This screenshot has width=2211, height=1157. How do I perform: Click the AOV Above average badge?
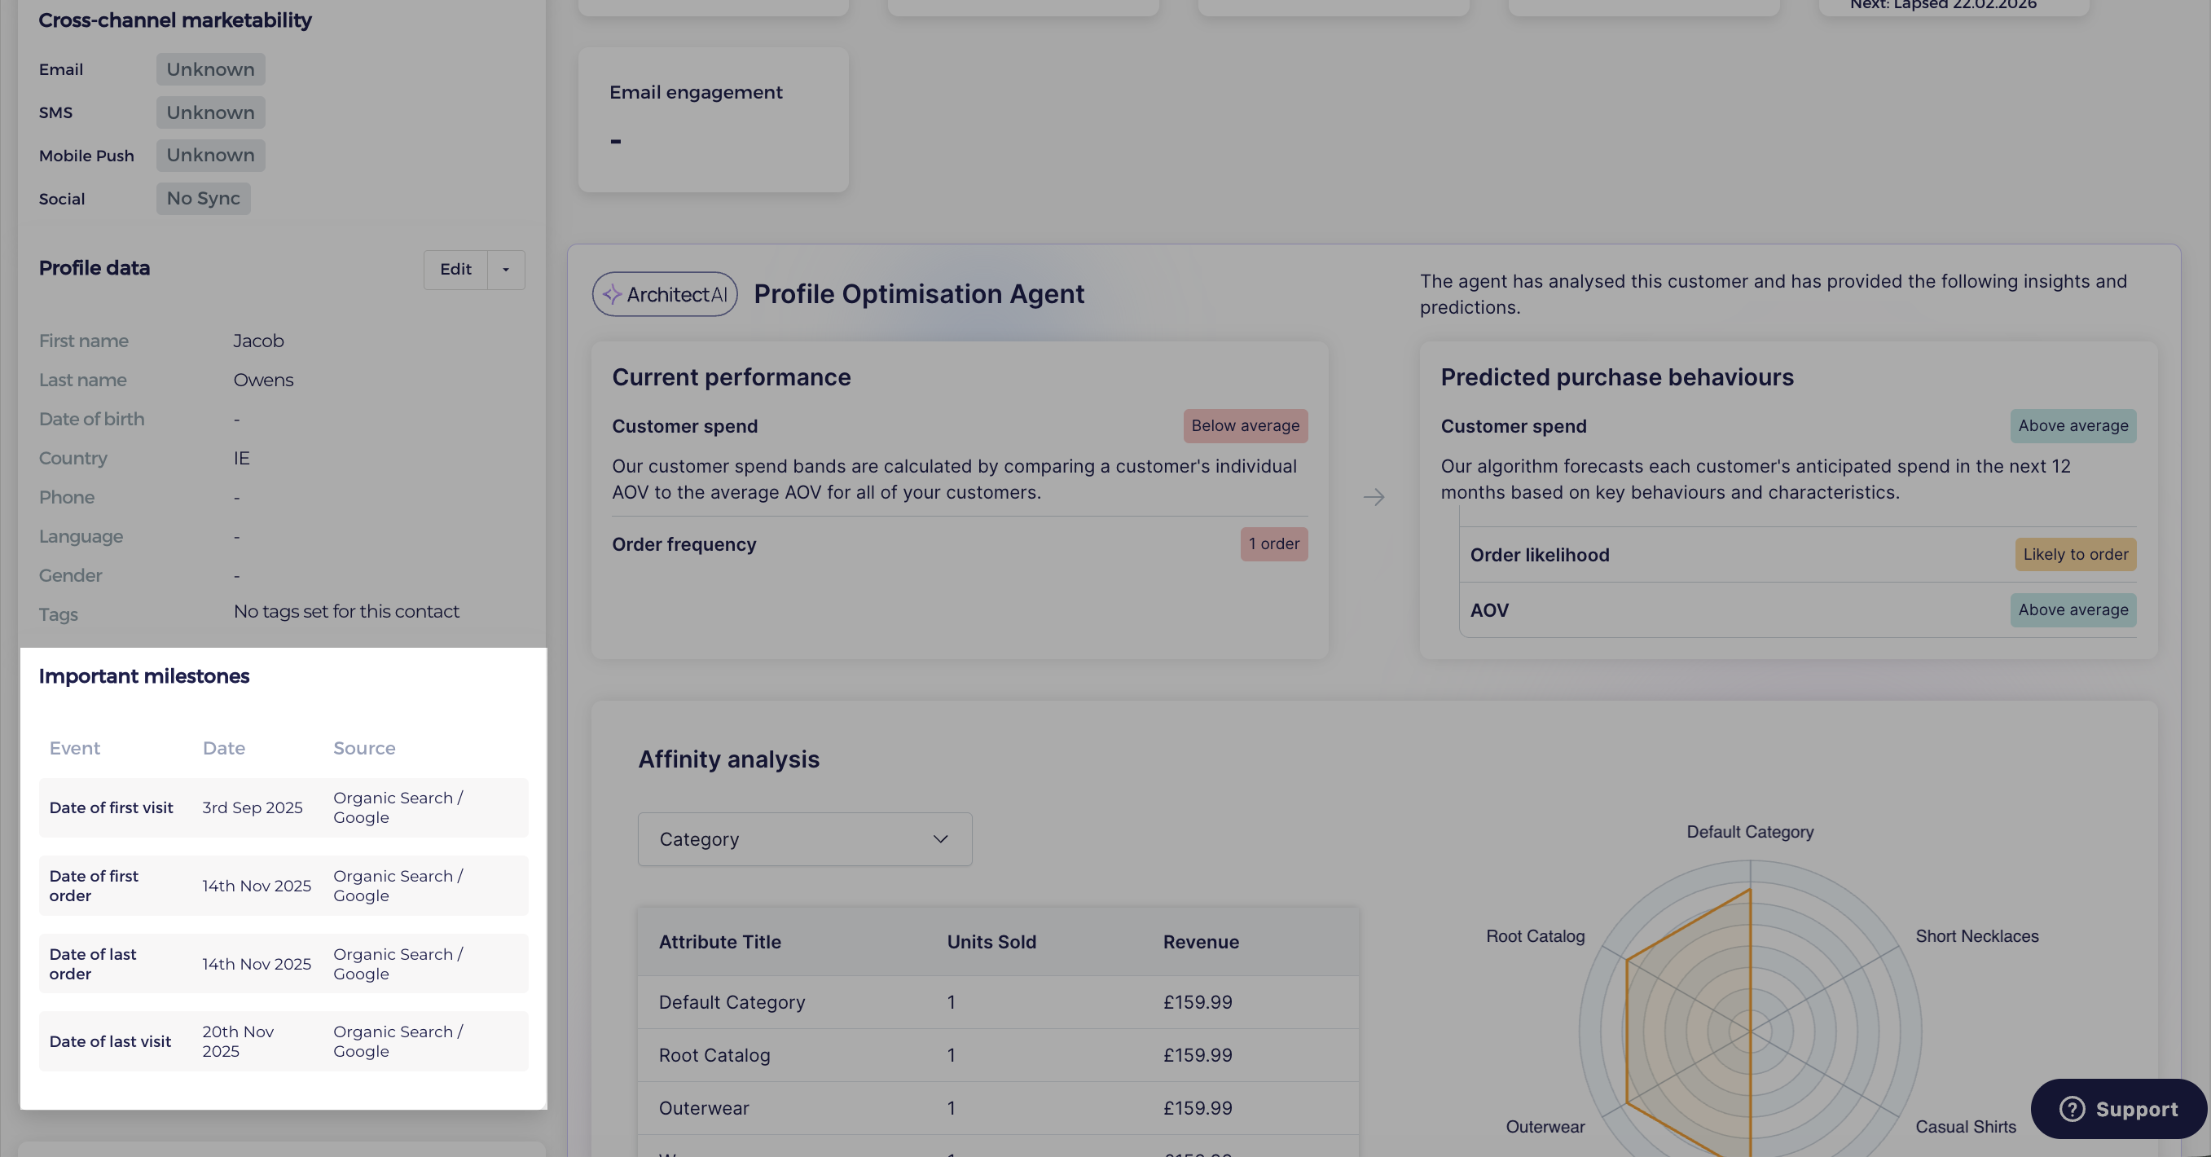coord(2073,610)
